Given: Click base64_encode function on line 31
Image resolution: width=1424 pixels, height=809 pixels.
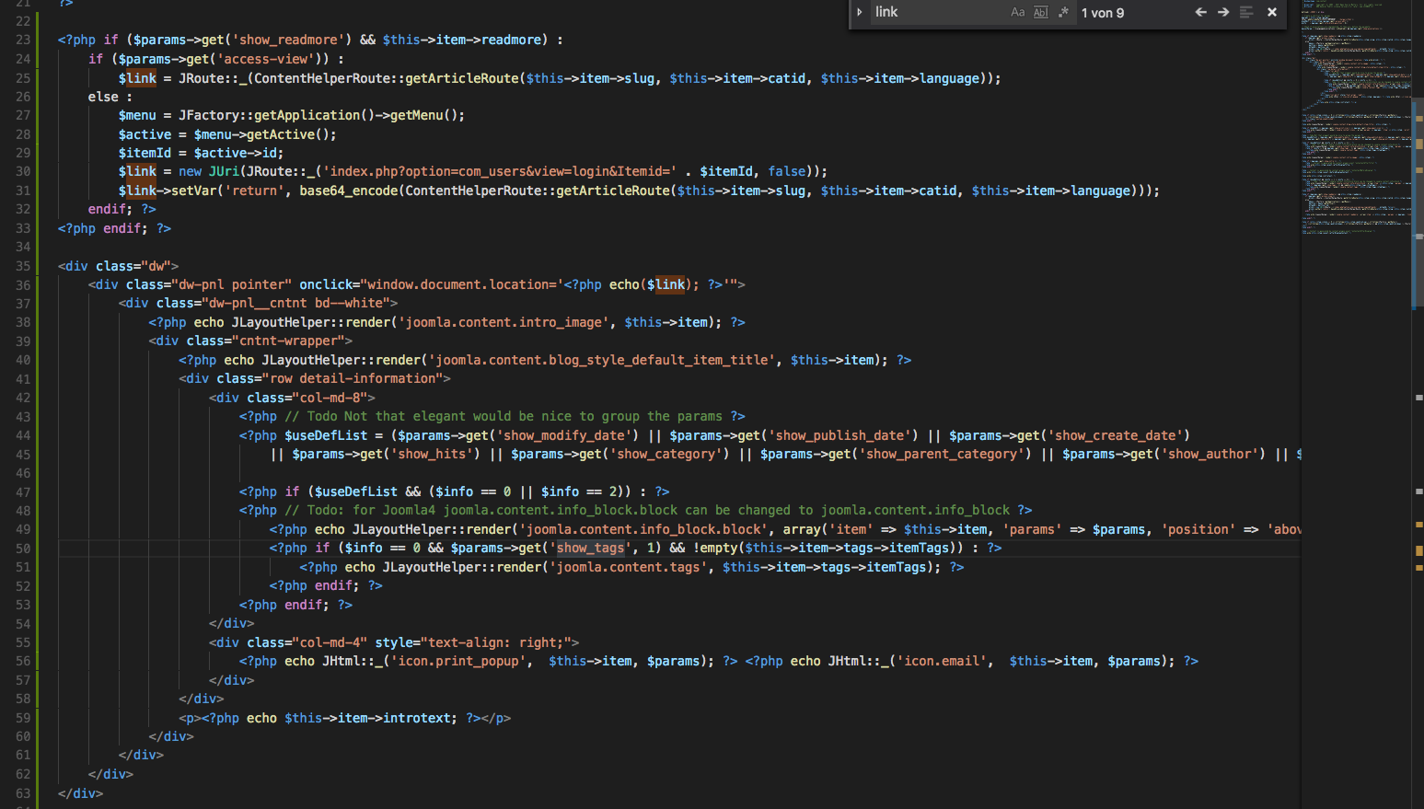Looking at the screenshot, I should (x=348, y=191).
